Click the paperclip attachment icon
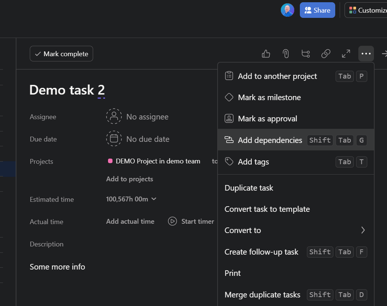This screenshot has height=306, width=387. tap(286, 54)
